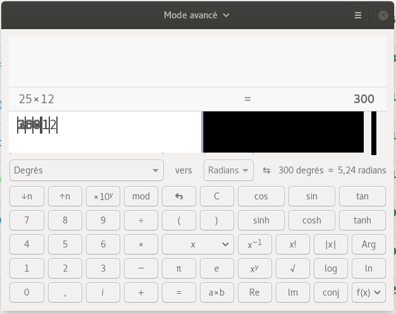Click the plus + key
Image resolution: width=396 pixels, height=314 pixels.
pyautogui.click(x=141, y=292)
